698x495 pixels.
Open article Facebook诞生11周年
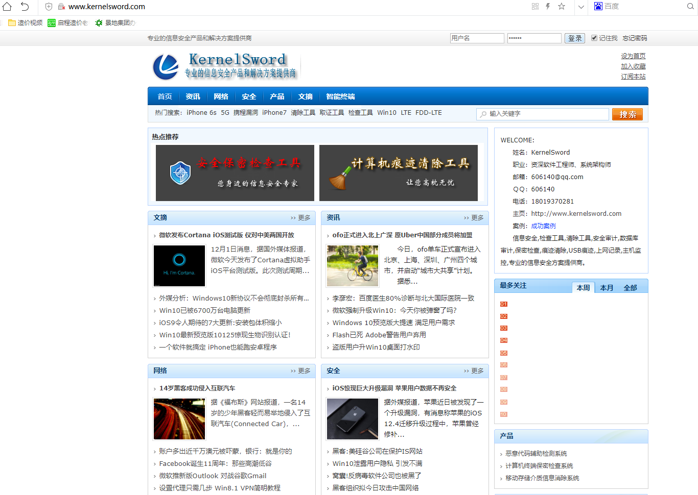(215, 464)
